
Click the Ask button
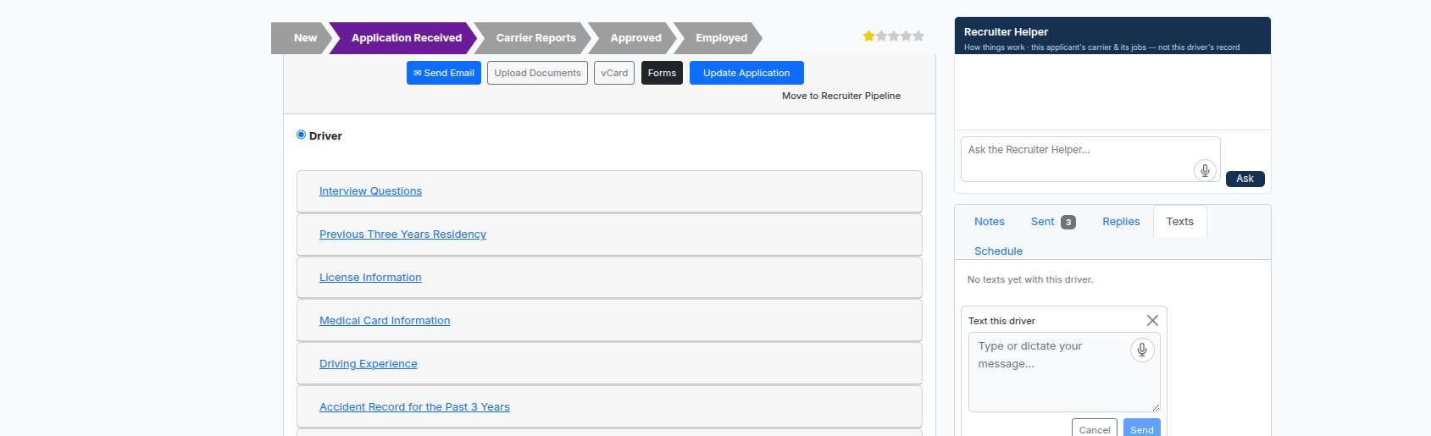pyautogui.click(x=1245, y=179)
